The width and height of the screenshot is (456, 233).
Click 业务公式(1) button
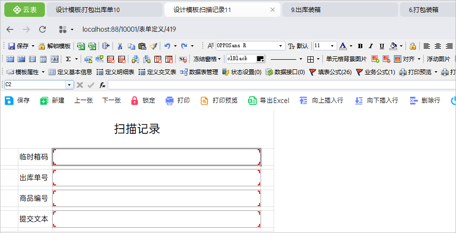click(x=376, y=72)
